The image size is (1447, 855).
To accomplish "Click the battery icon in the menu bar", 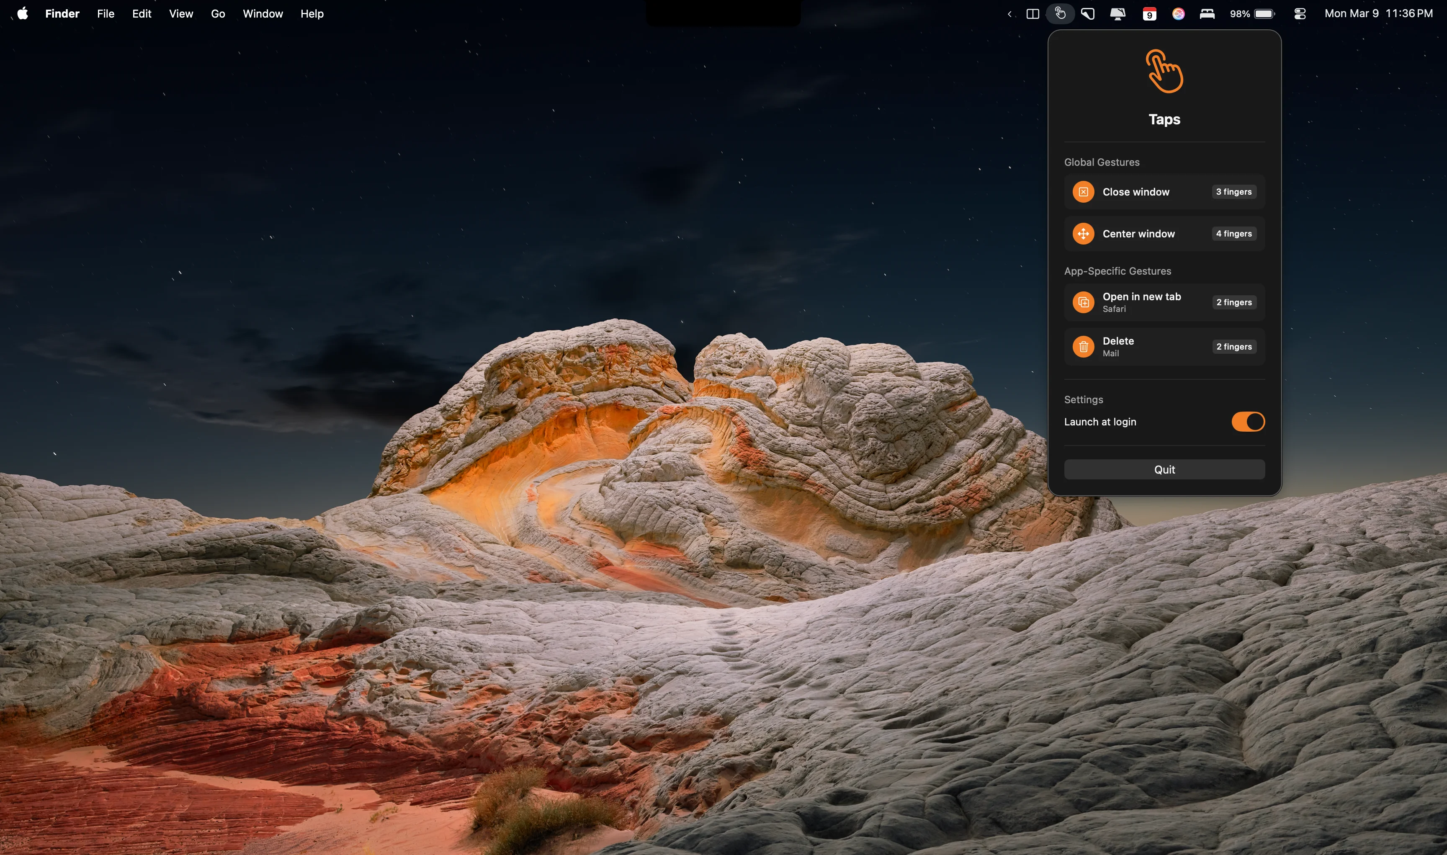I will (1265, 14).
